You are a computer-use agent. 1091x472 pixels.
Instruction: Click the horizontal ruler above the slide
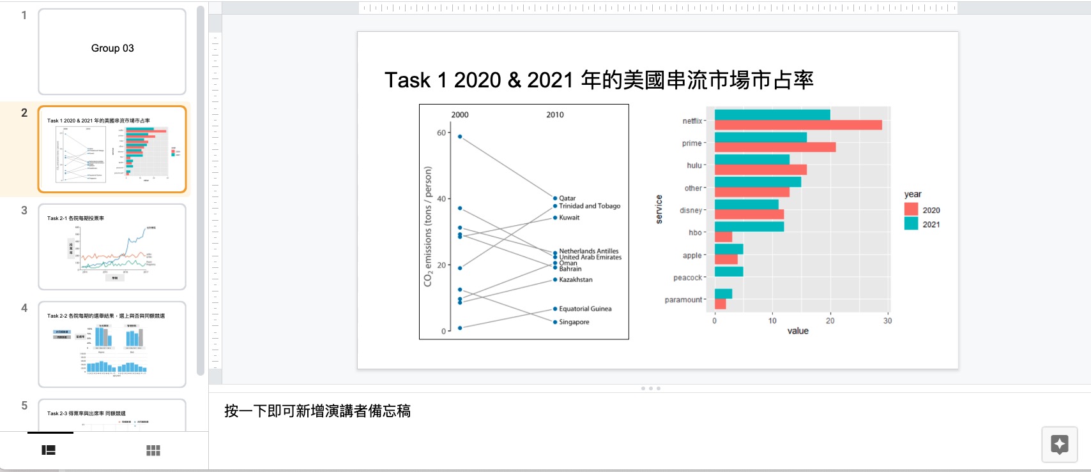coord(658,8)
